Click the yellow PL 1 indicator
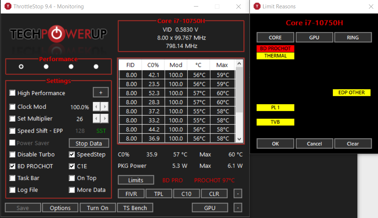The image size is (378, 218). [x=275, y=108]
